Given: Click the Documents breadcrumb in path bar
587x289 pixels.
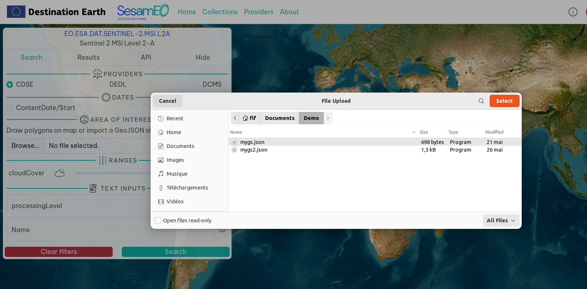Looking at the screenshot, I should tap(280, 118).
